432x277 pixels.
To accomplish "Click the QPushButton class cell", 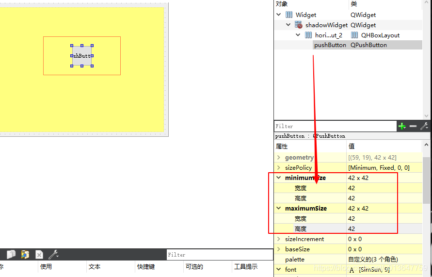I will [368, 45].
